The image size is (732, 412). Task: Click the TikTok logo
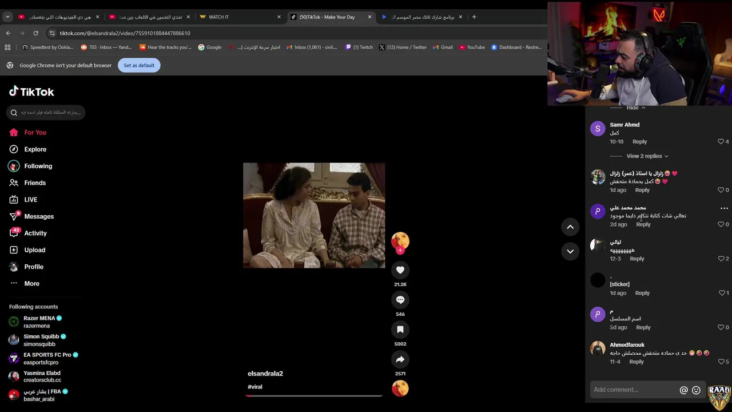click(31, 92)
